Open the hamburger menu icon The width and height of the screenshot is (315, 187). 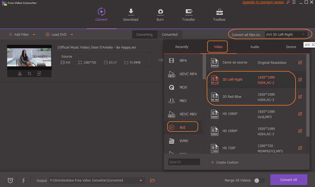[x=294, y=2]
